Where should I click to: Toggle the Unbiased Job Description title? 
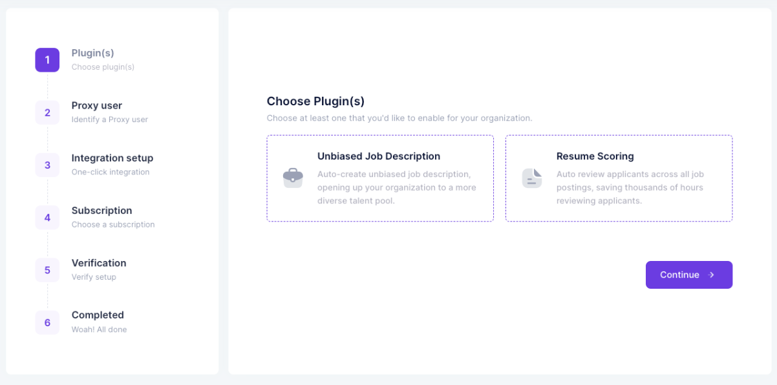click(x=379, y=156)
